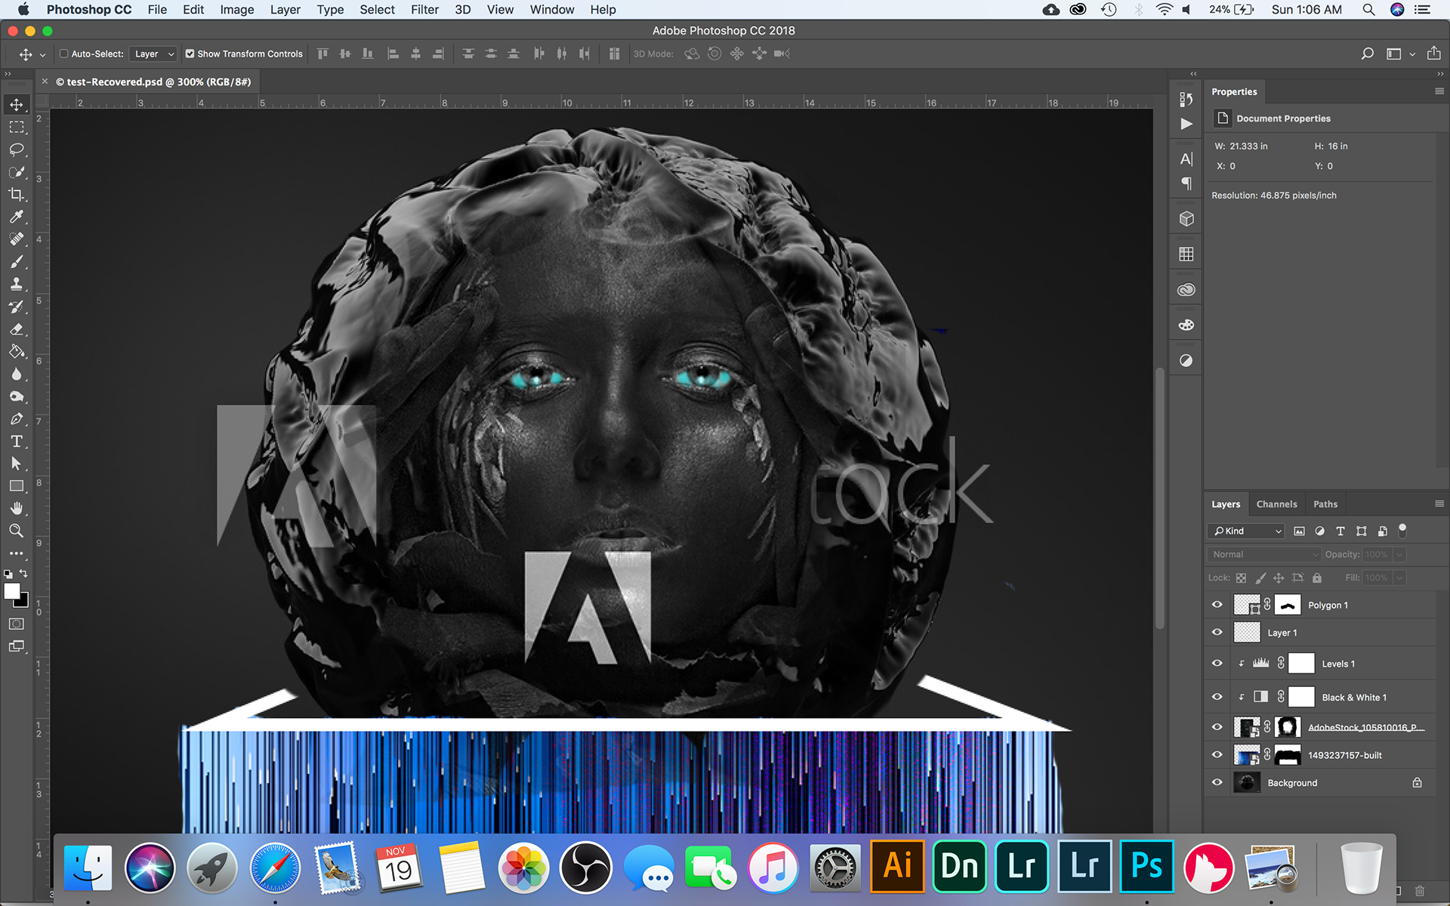Screen dimensions: 1450x906
Task: Select the History Brush tool
Action: (17, 307)
